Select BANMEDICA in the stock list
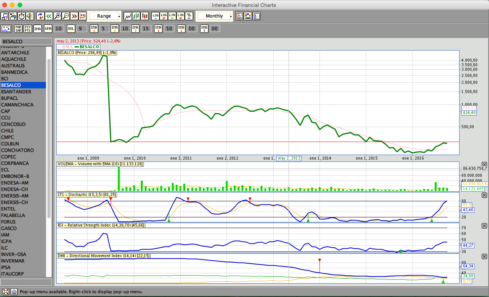This screenshot has width=489, height=297. click(x=23, y=72)
